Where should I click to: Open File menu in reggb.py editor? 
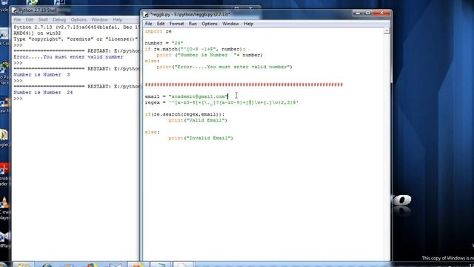pos(148,24)
